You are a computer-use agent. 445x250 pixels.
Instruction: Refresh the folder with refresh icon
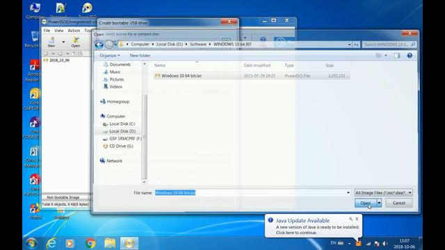[x=356, y=44]
